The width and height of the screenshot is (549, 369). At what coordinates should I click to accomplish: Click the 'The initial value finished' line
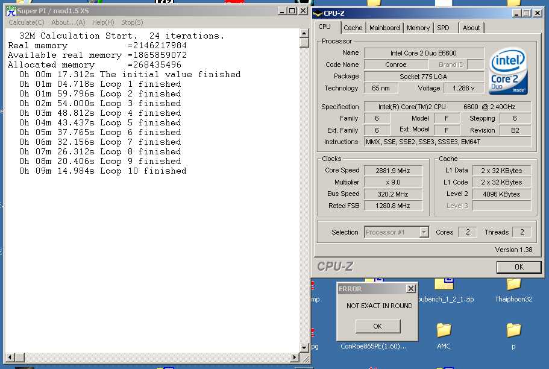[x=130, y=74]
